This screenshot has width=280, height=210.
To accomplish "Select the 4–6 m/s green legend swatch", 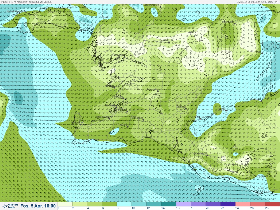I will click(95, 204).
